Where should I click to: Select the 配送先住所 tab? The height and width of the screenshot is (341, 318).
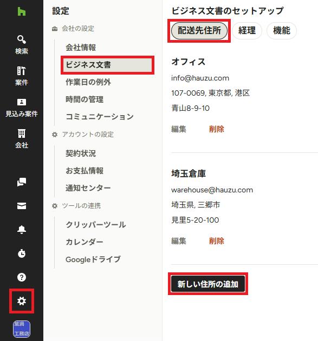[x=199, y=31]
